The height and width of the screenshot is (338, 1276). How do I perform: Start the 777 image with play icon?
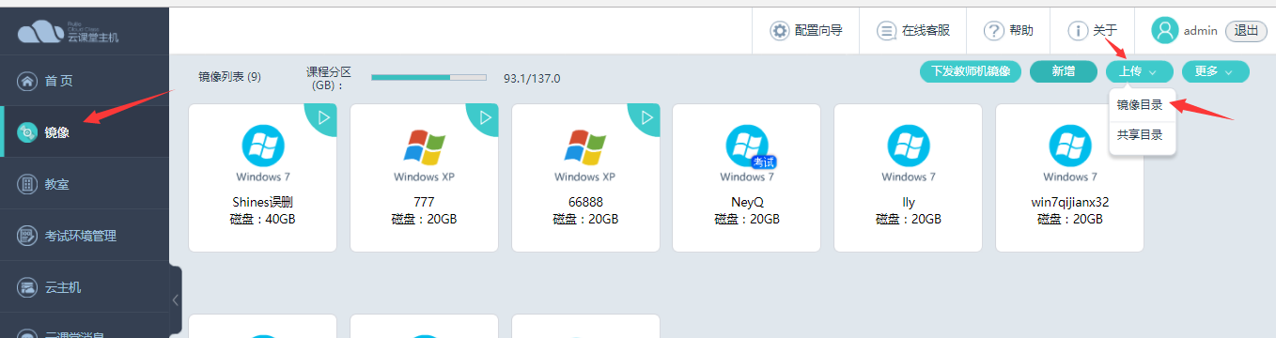pos(486,117)
